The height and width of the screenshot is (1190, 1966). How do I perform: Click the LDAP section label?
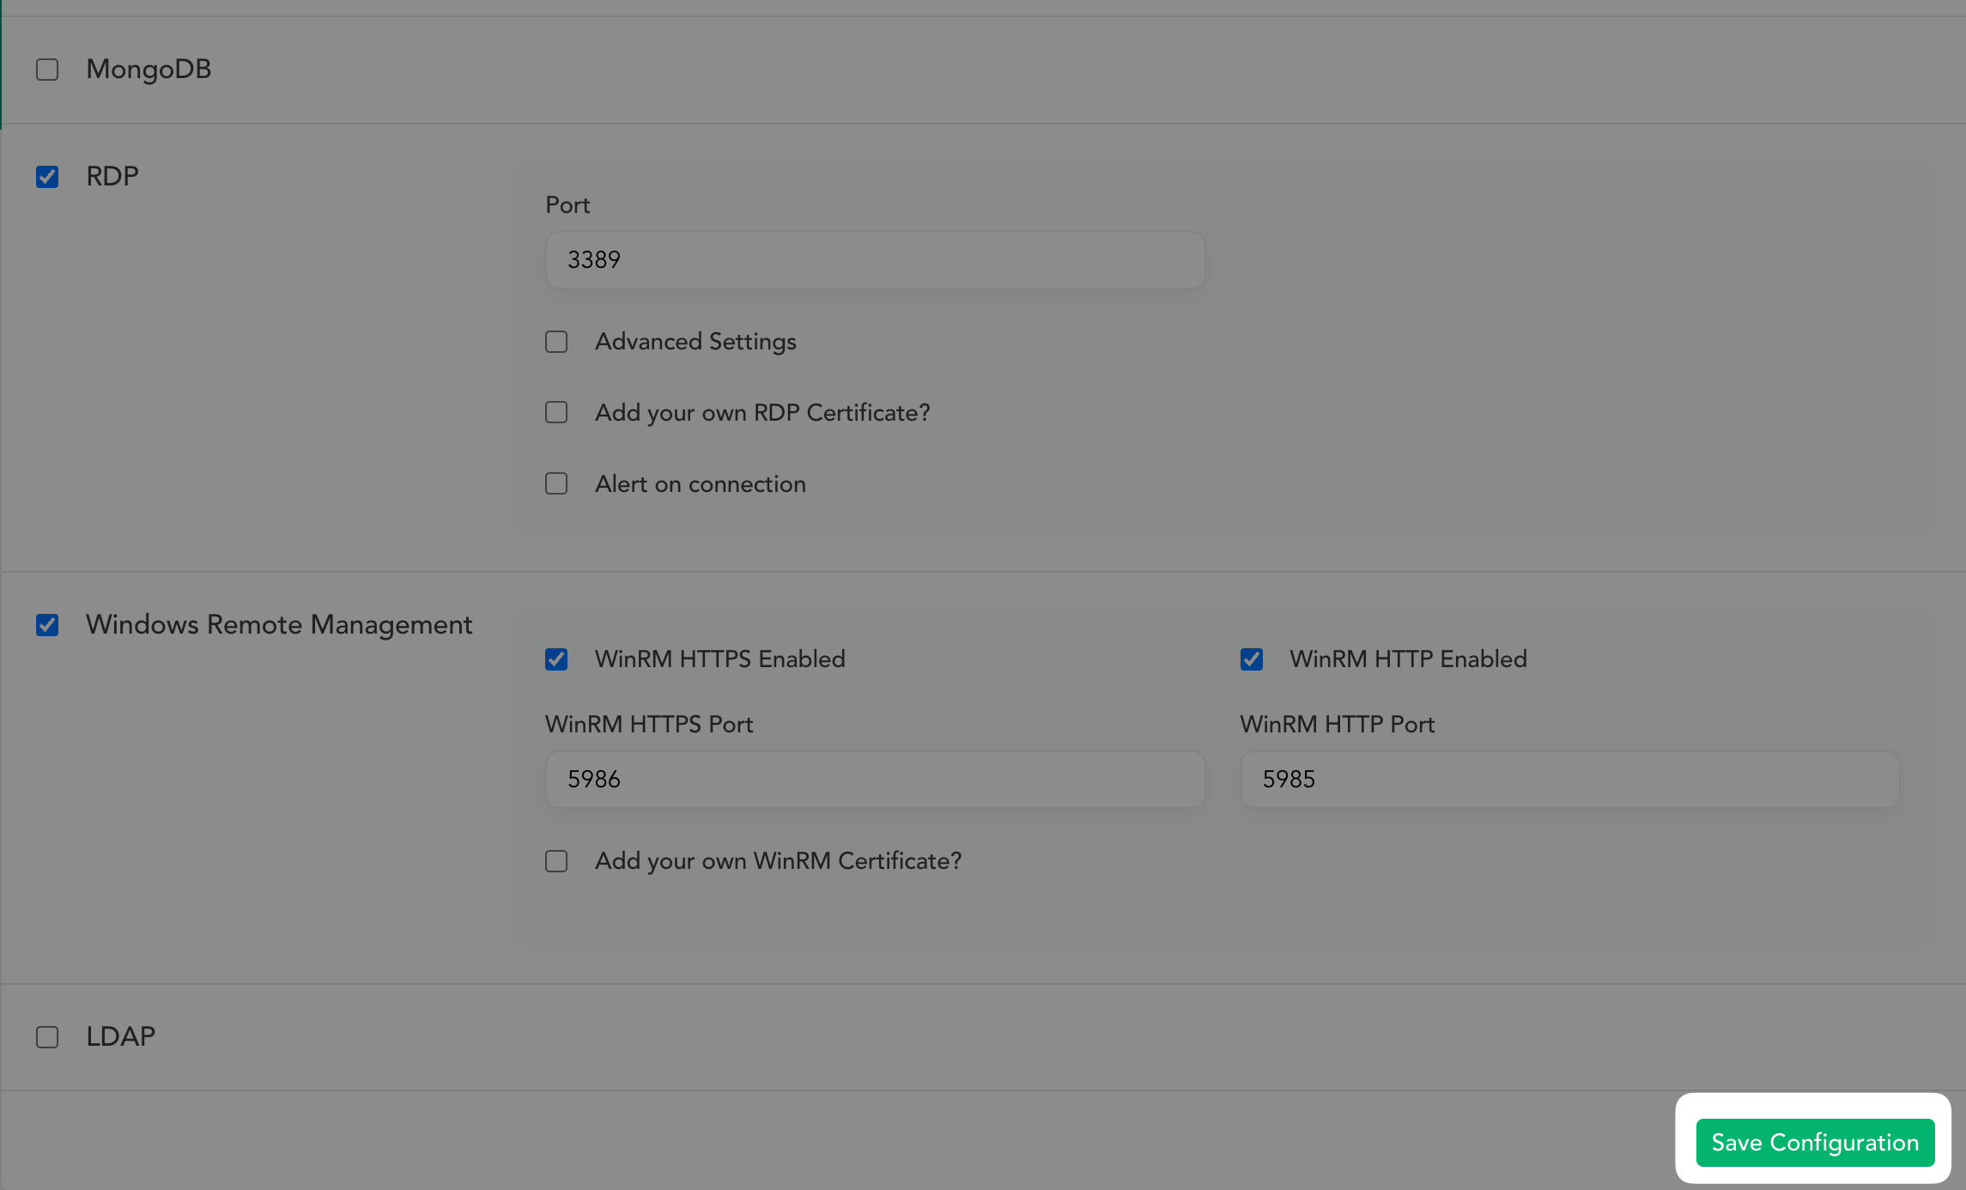pos(119,1036)
